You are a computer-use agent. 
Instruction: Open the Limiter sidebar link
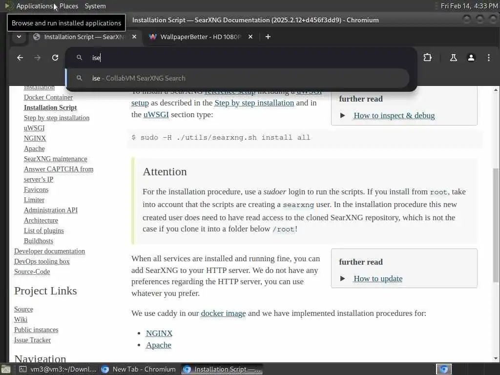[x=34, y=200]
